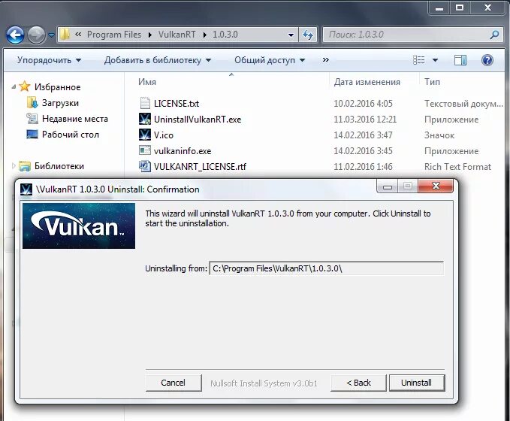Expand the Библиотеки tree group

click(x=14, y=165)
